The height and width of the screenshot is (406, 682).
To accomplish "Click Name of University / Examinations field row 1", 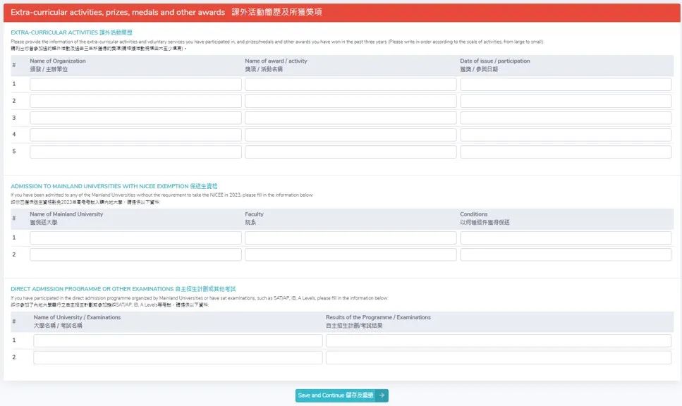I will click(178, 341).
